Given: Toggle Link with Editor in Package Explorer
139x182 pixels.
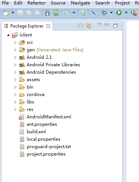Looking at the screenshot, I should click(x=89, y=26).
